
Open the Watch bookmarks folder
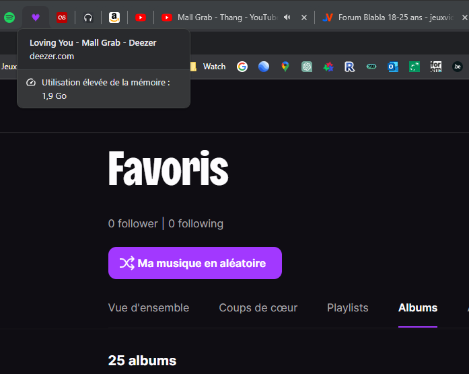(208, 67)
